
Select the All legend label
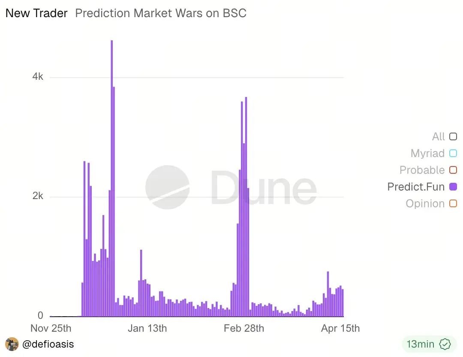(x=438, y=137)
